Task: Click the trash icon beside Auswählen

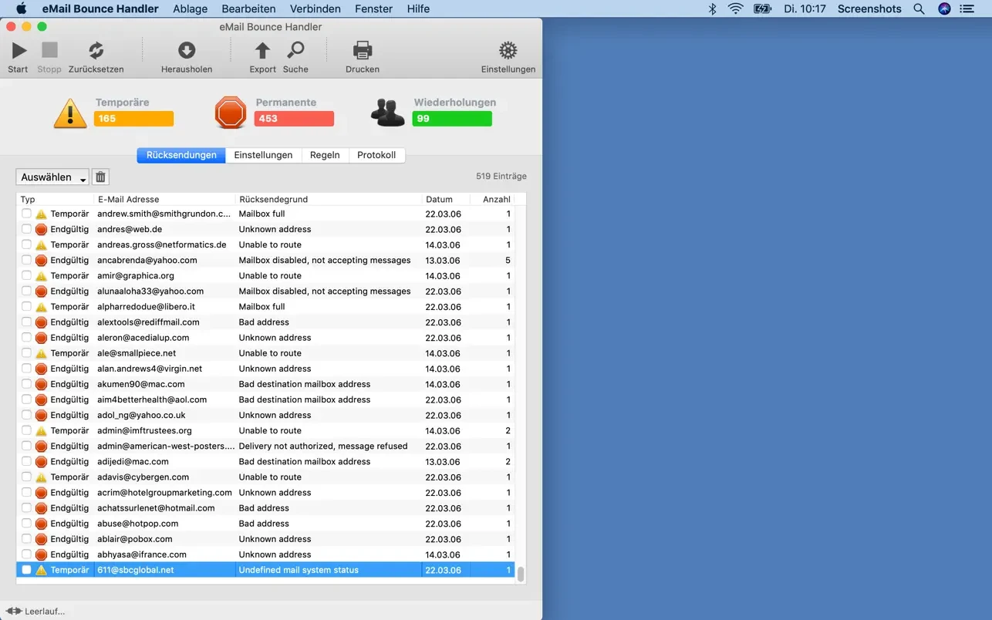Action: (100, 177)
